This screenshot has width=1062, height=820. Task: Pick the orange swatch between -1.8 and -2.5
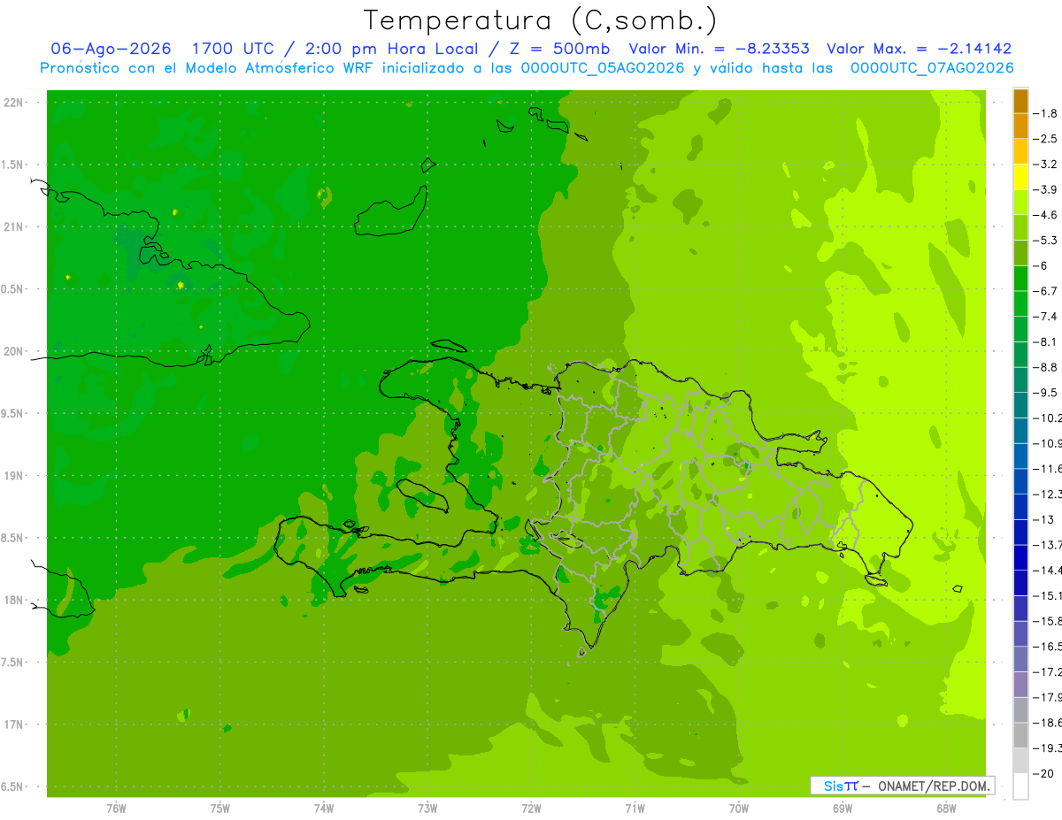point(1020,126)
